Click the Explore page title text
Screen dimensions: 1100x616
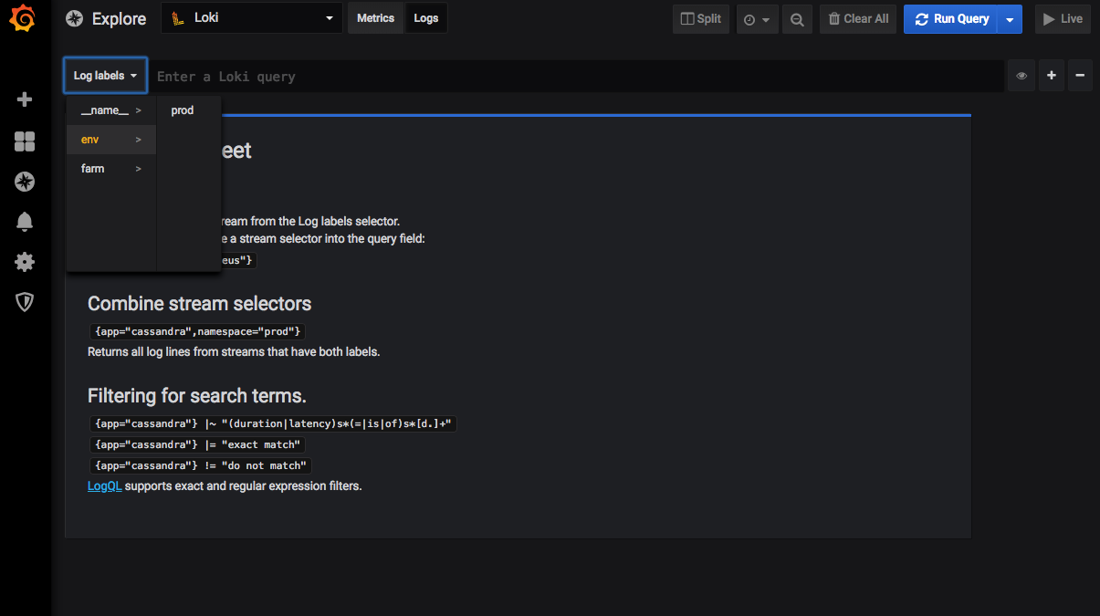tap(119, 19)
